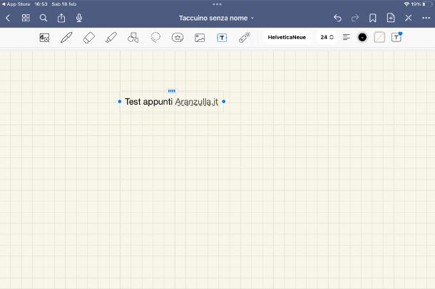Select the Image insert tool
The height and width of the screenshot is (289, 435).
tap(200, 38)
